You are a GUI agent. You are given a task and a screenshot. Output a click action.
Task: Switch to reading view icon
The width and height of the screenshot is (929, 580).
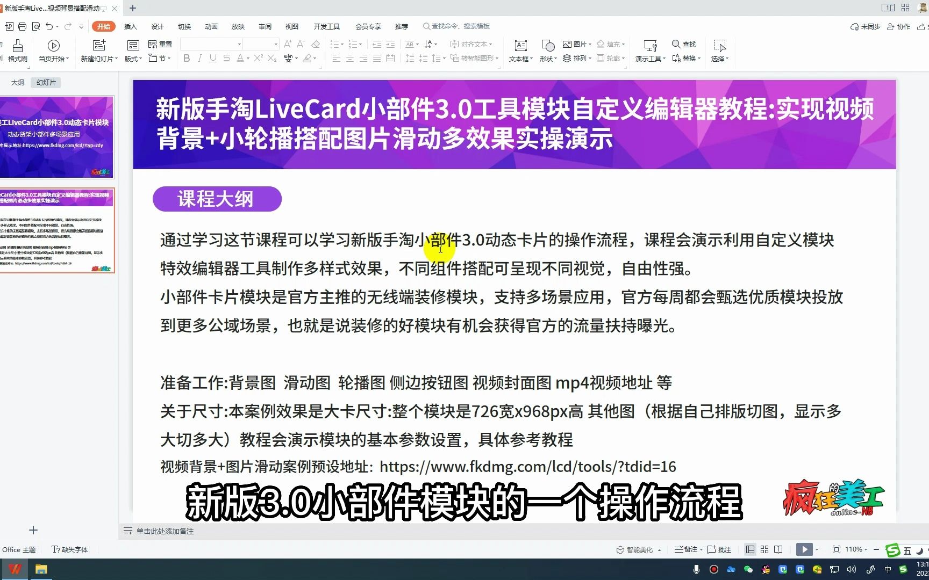pyautogui.click(x=778, y=549)
